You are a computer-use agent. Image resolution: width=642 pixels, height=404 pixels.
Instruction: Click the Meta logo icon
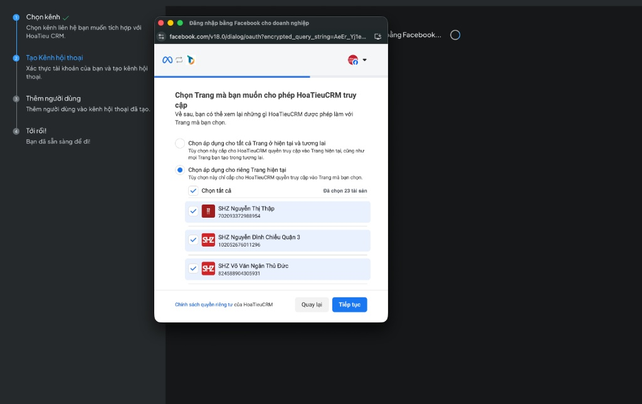pyautogui.click(x=167, y=60)
